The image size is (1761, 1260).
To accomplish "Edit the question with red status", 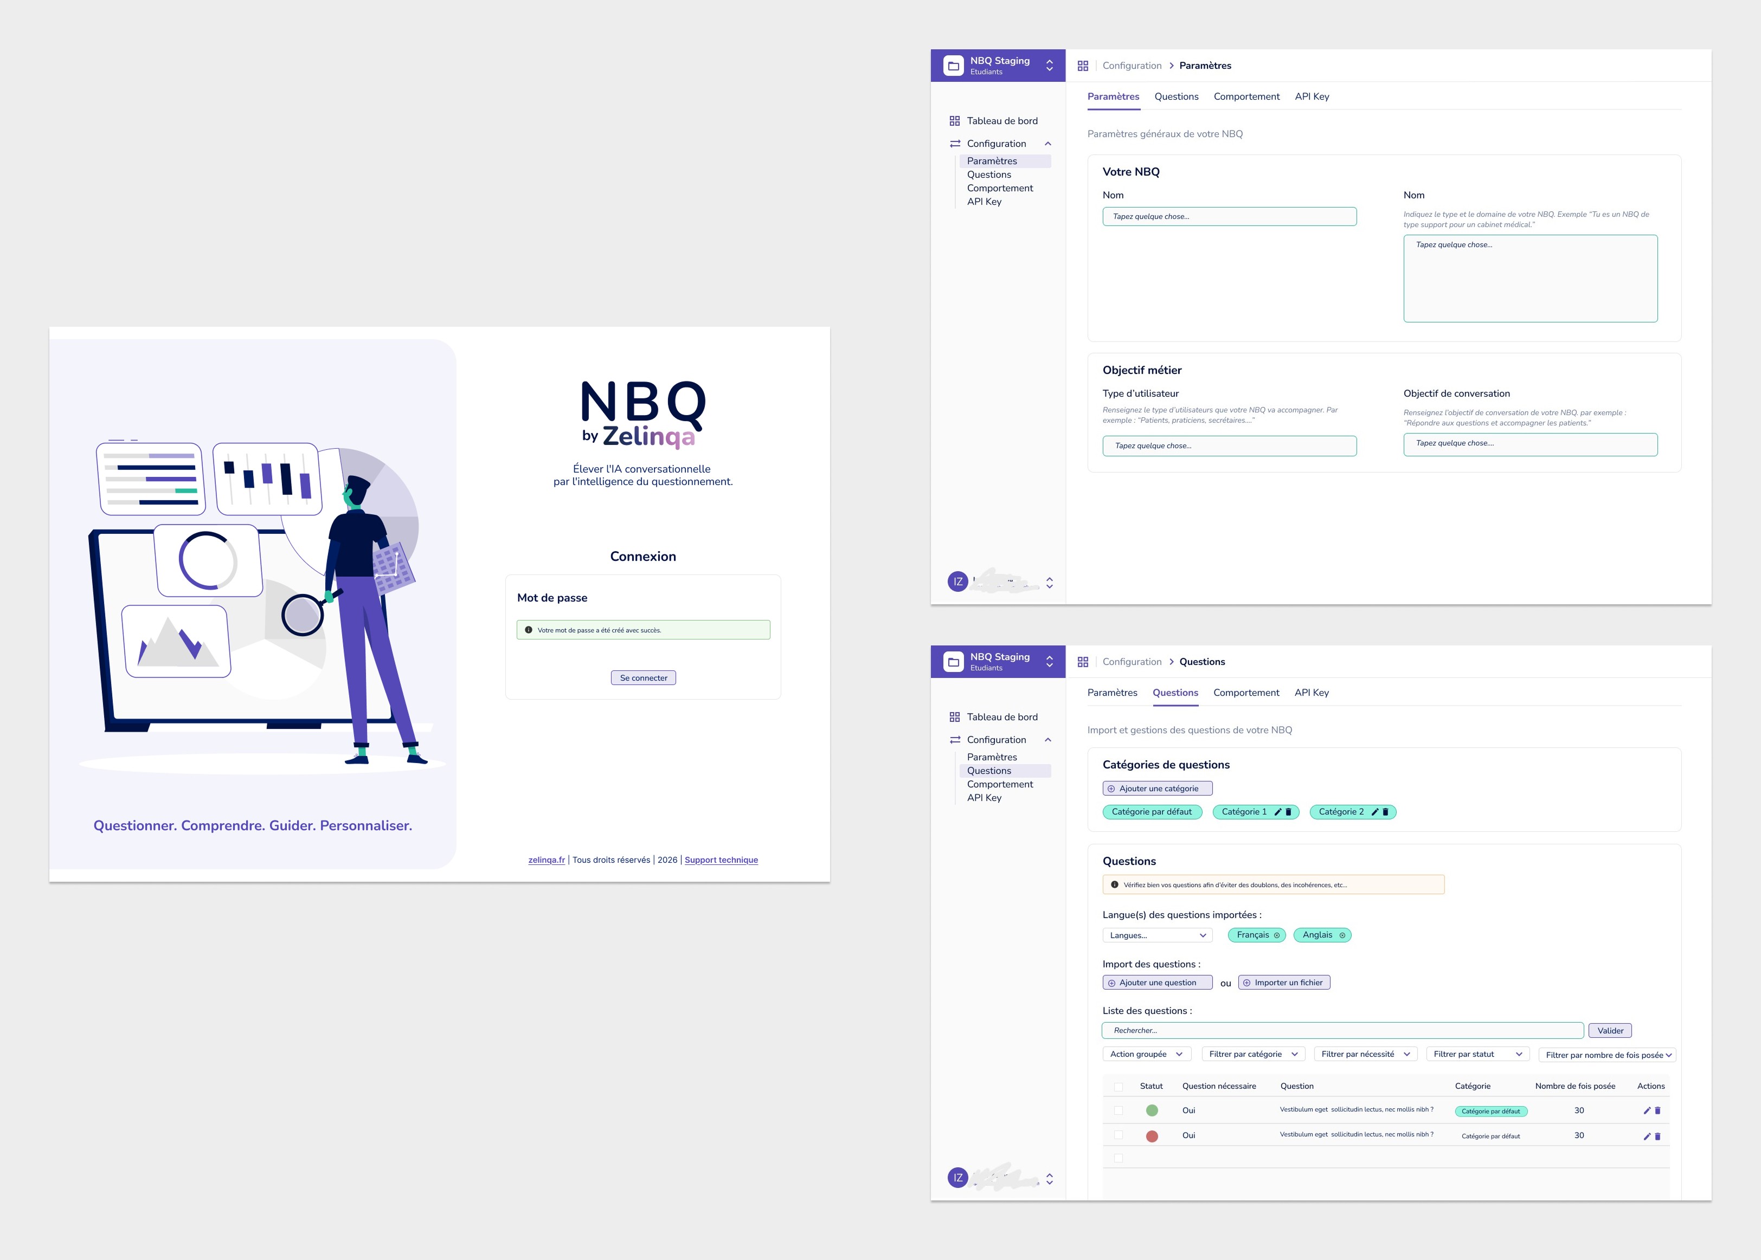I will click(x=1647, y=1136).
